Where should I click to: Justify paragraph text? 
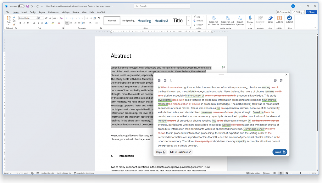79,23
